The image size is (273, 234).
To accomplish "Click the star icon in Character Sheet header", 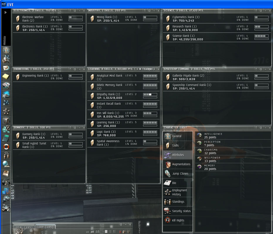I will point(256,128).
